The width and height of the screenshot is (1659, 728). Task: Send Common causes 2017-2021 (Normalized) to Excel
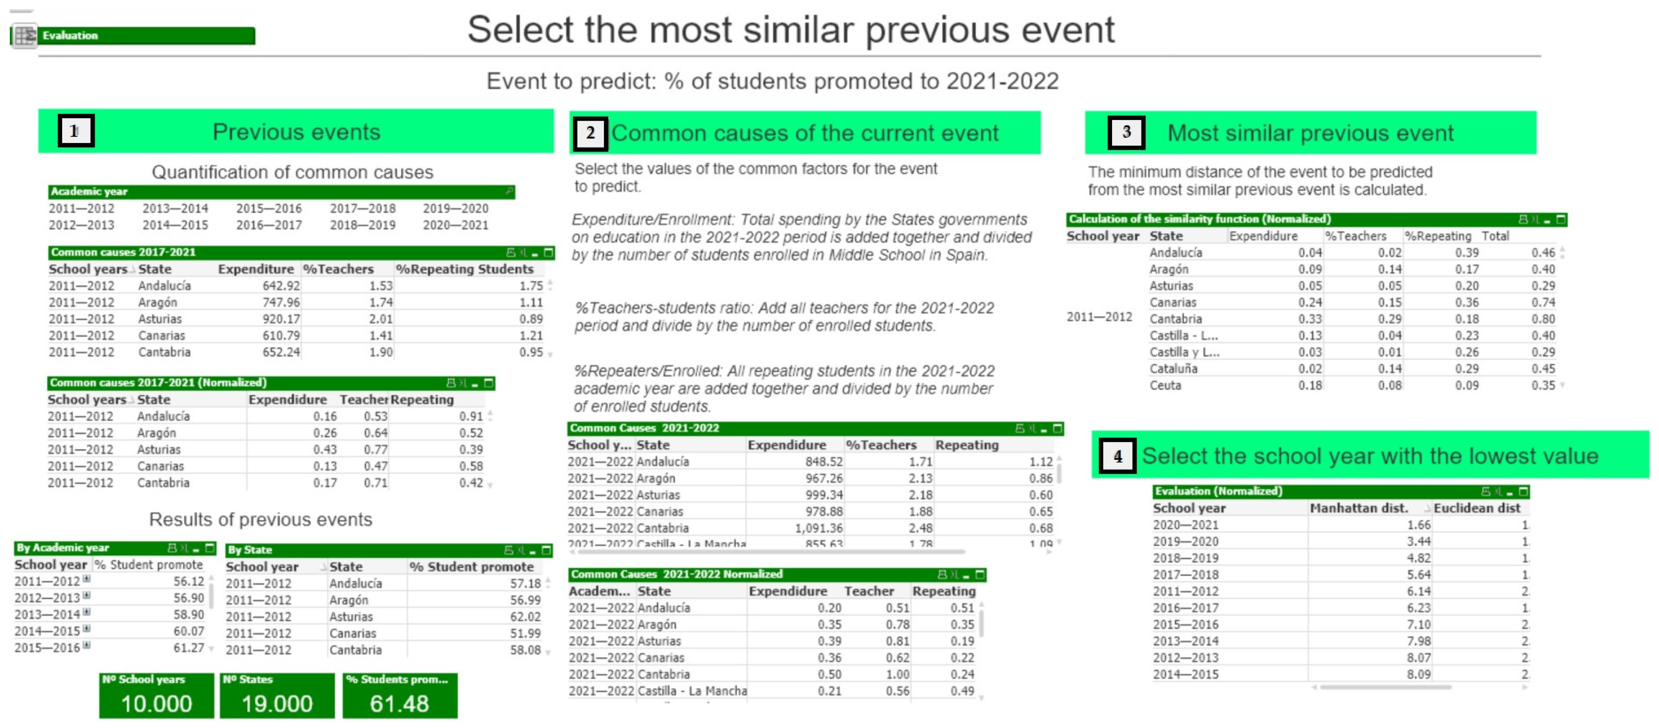pos(463,383)
